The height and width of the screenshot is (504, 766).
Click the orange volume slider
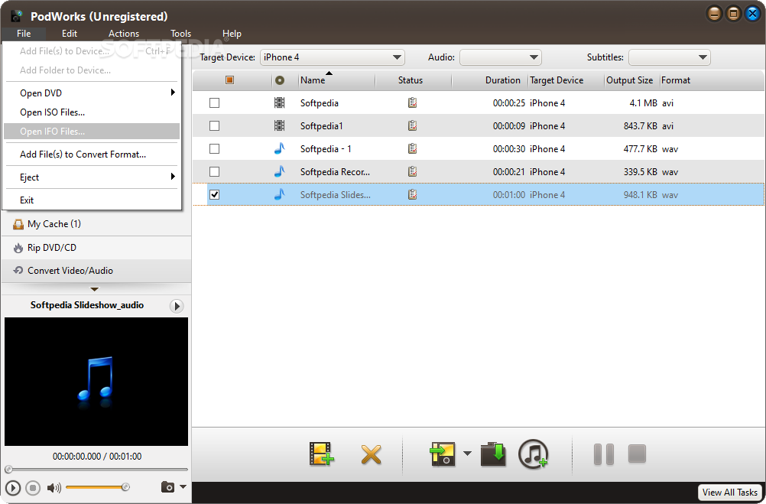[x=98, y=487]
